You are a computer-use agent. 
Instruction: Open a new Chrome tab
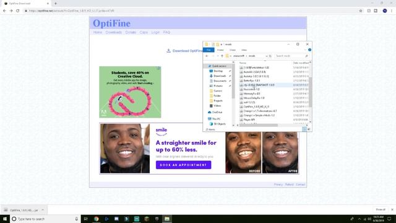(x=56, y=4)
